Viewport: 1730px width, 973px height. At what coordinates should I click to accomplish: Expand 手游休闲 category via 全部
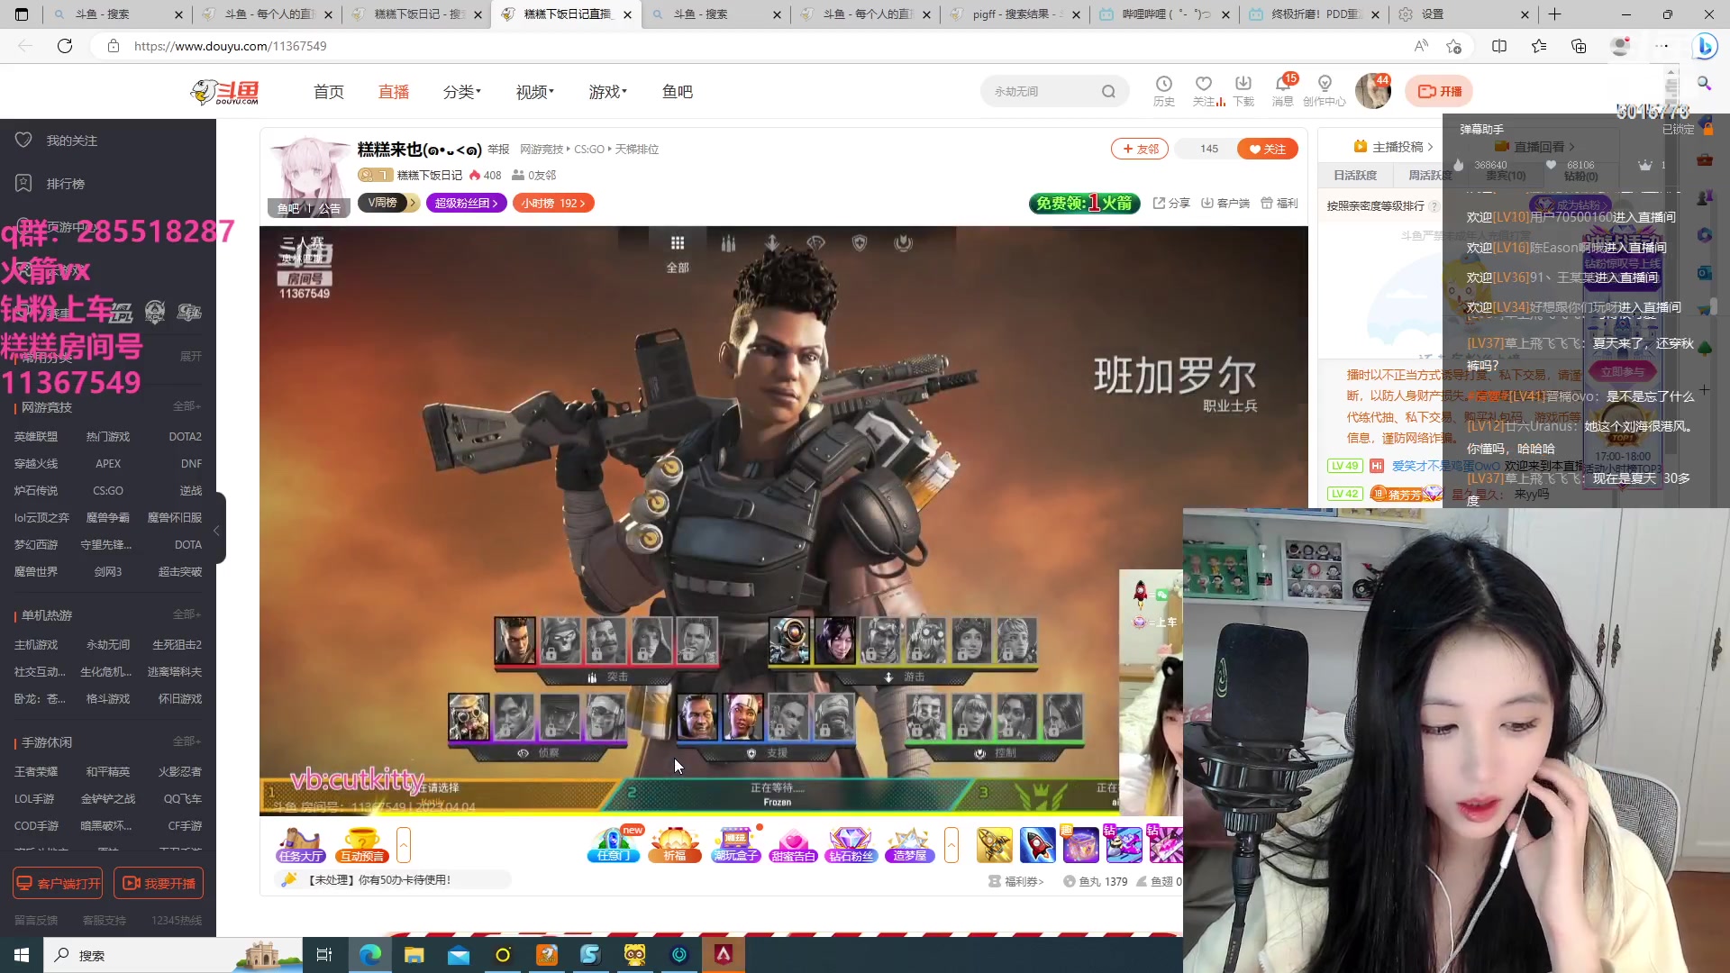pyautogui.click(x=187, y=741)
